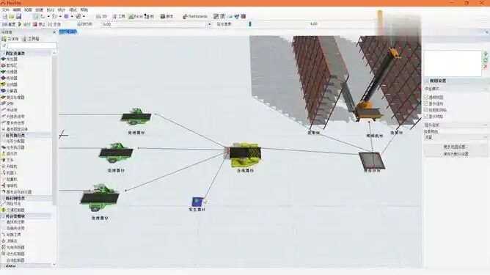Open the File (文件) menu

click(6, 10)
